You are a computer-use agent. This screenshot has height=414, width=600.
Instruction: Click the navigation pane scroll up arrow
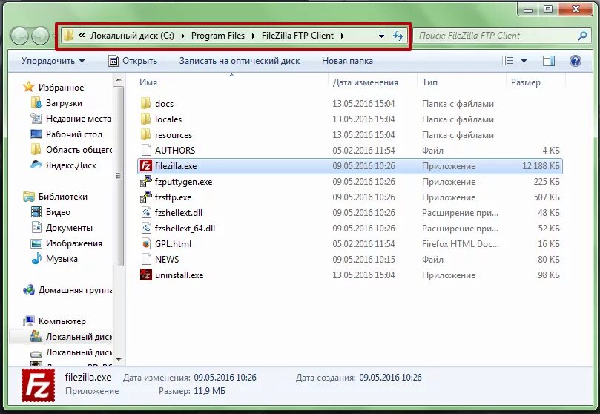[119, 80]
